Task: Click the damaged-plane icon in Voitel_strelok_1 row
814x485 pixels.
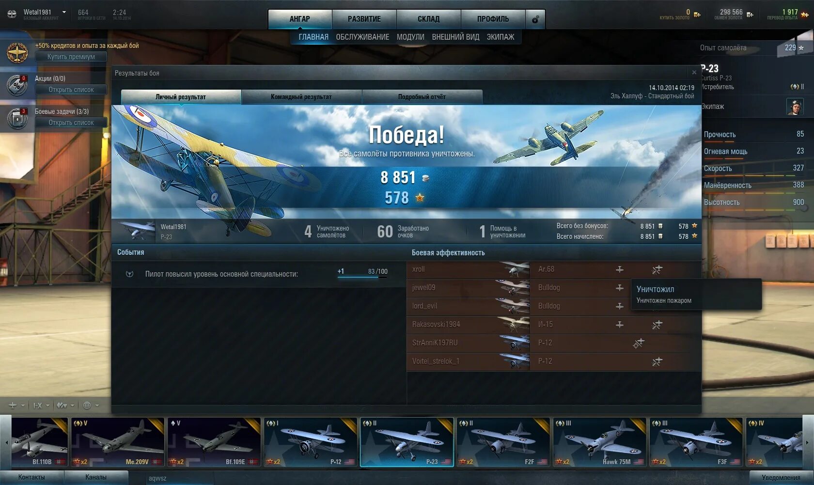Action: coord(657,361)
